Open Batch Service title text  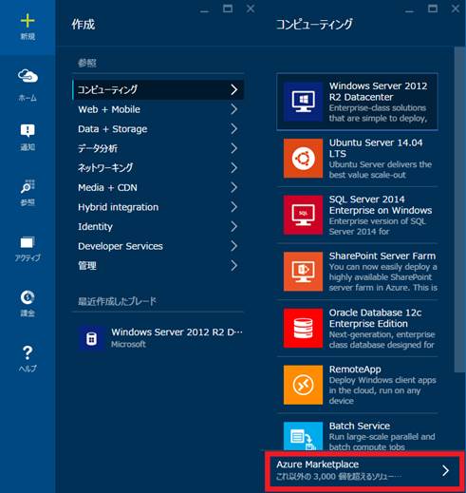point(360,426)
